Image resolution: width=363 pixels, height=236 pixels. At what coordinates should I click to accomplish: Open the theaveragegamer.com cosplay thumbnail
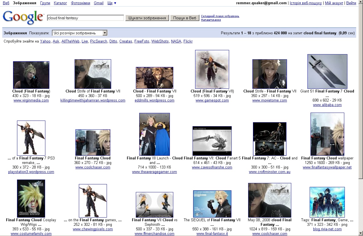click(155, 134)
